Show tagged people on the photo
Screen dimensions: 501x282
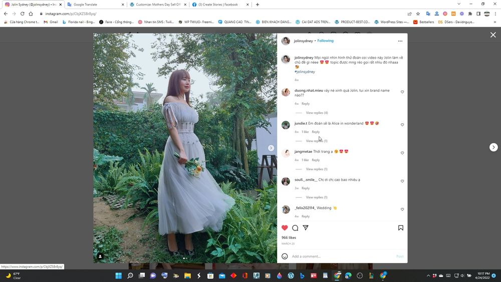click(100, 256)
